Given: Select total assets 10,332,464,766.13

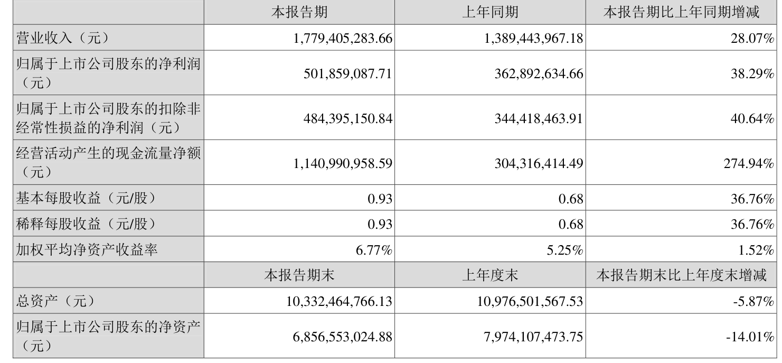Looking at the screenshot, I should pos(336,301).
